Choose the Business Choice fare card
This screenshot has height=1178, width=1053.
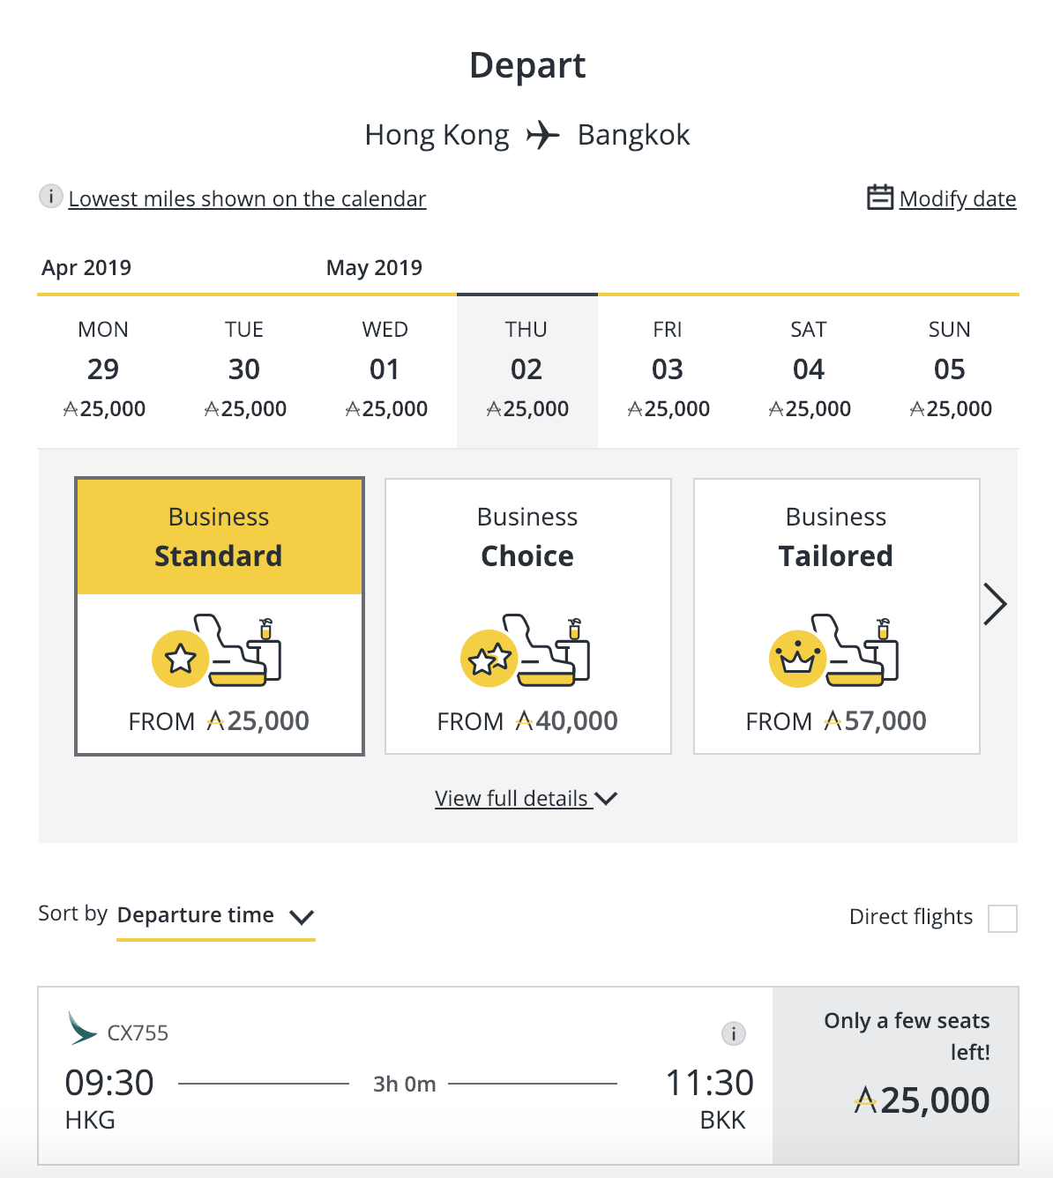tap(528, 616)
